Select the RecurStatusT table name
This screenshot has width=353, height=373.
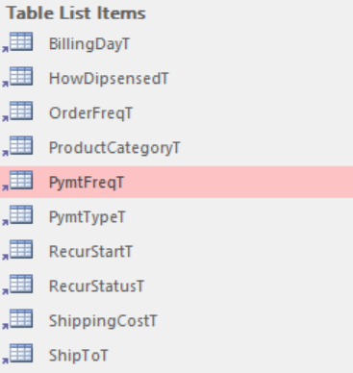pos(96,286)
